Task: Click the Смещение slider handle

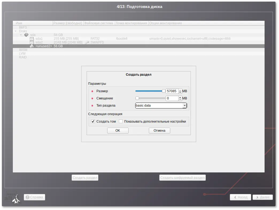Action: coord(137,98)
